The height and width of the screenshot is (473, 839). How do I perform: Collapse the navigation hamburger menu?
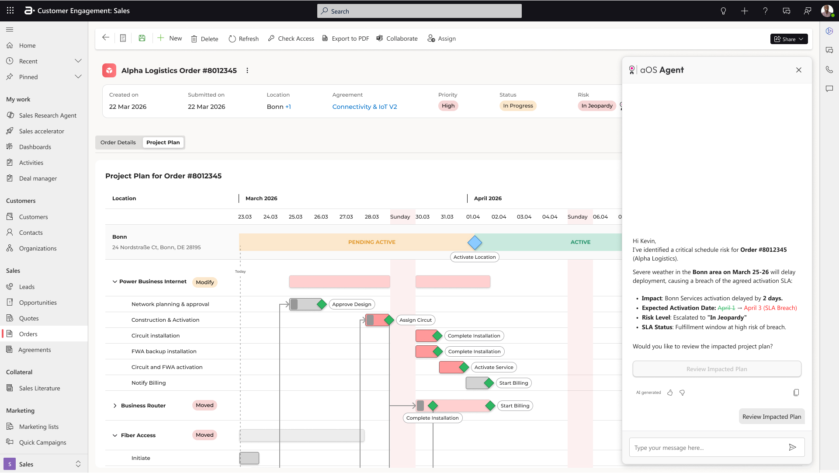10,29
